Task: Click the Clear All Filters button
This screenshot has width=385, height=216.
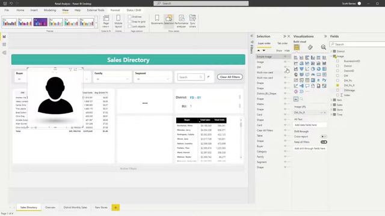Action: (230, 77)
